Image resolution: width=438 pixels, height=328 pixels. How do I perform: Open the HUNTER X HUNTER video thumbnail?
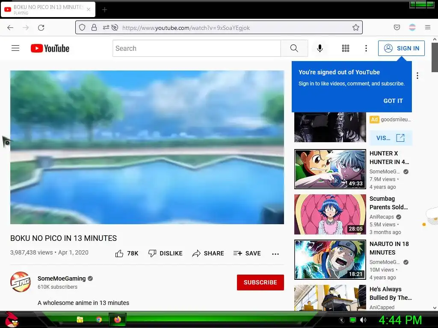click(330, 169)
